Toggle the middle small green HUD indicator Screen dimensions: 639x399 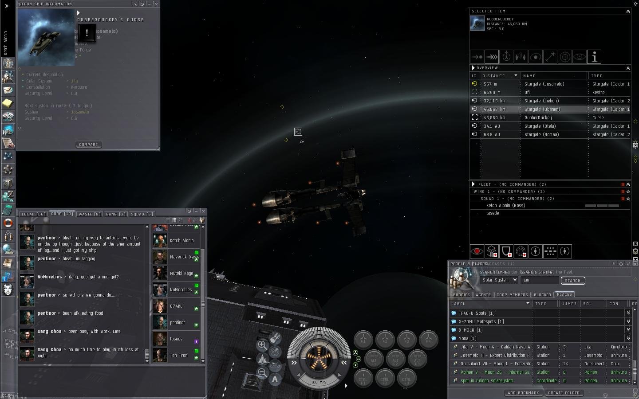point(359,359)
